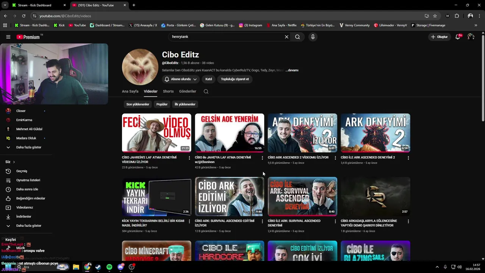Play the FECİ VİDEO OLMUŞ thumbnail video
The image size is (485, 273).
[x=156, y=133]
